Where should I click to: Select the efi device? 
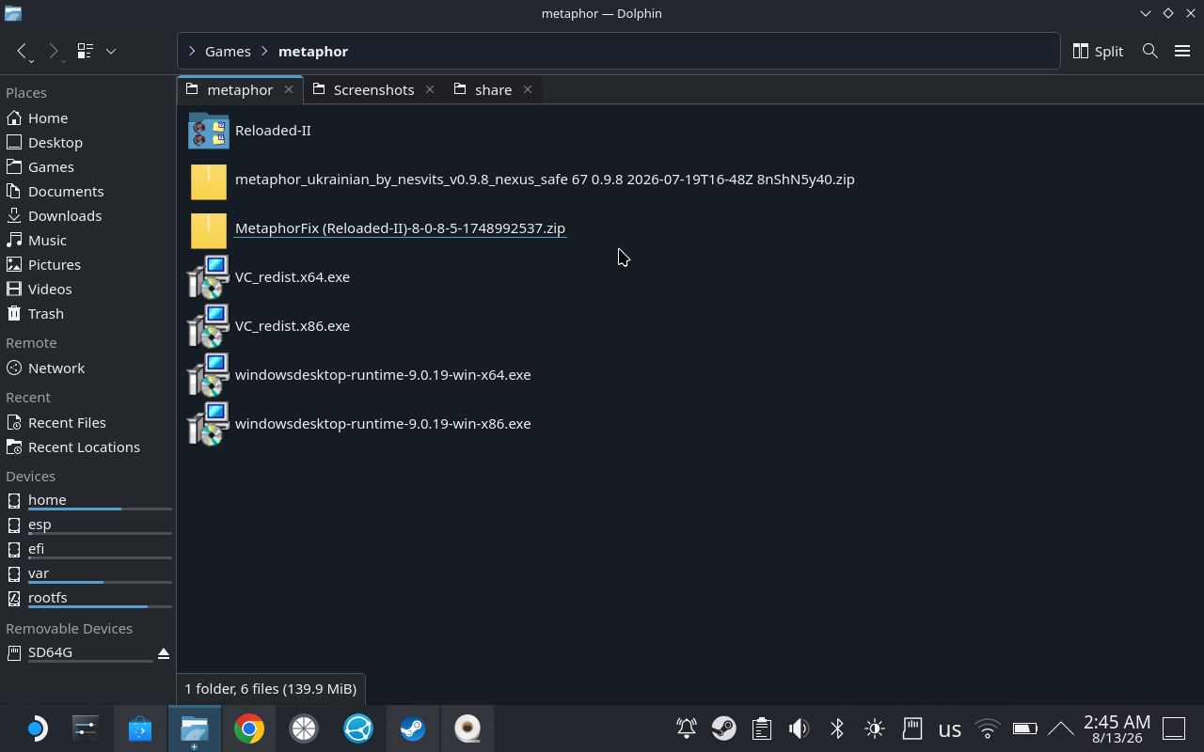(x=87, y=549)
